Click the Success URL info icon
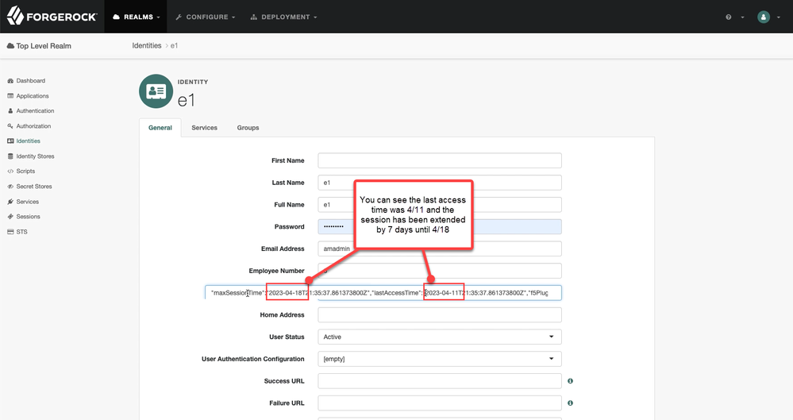Viewport: 793px width, 420px height. [x=570, y=381]
